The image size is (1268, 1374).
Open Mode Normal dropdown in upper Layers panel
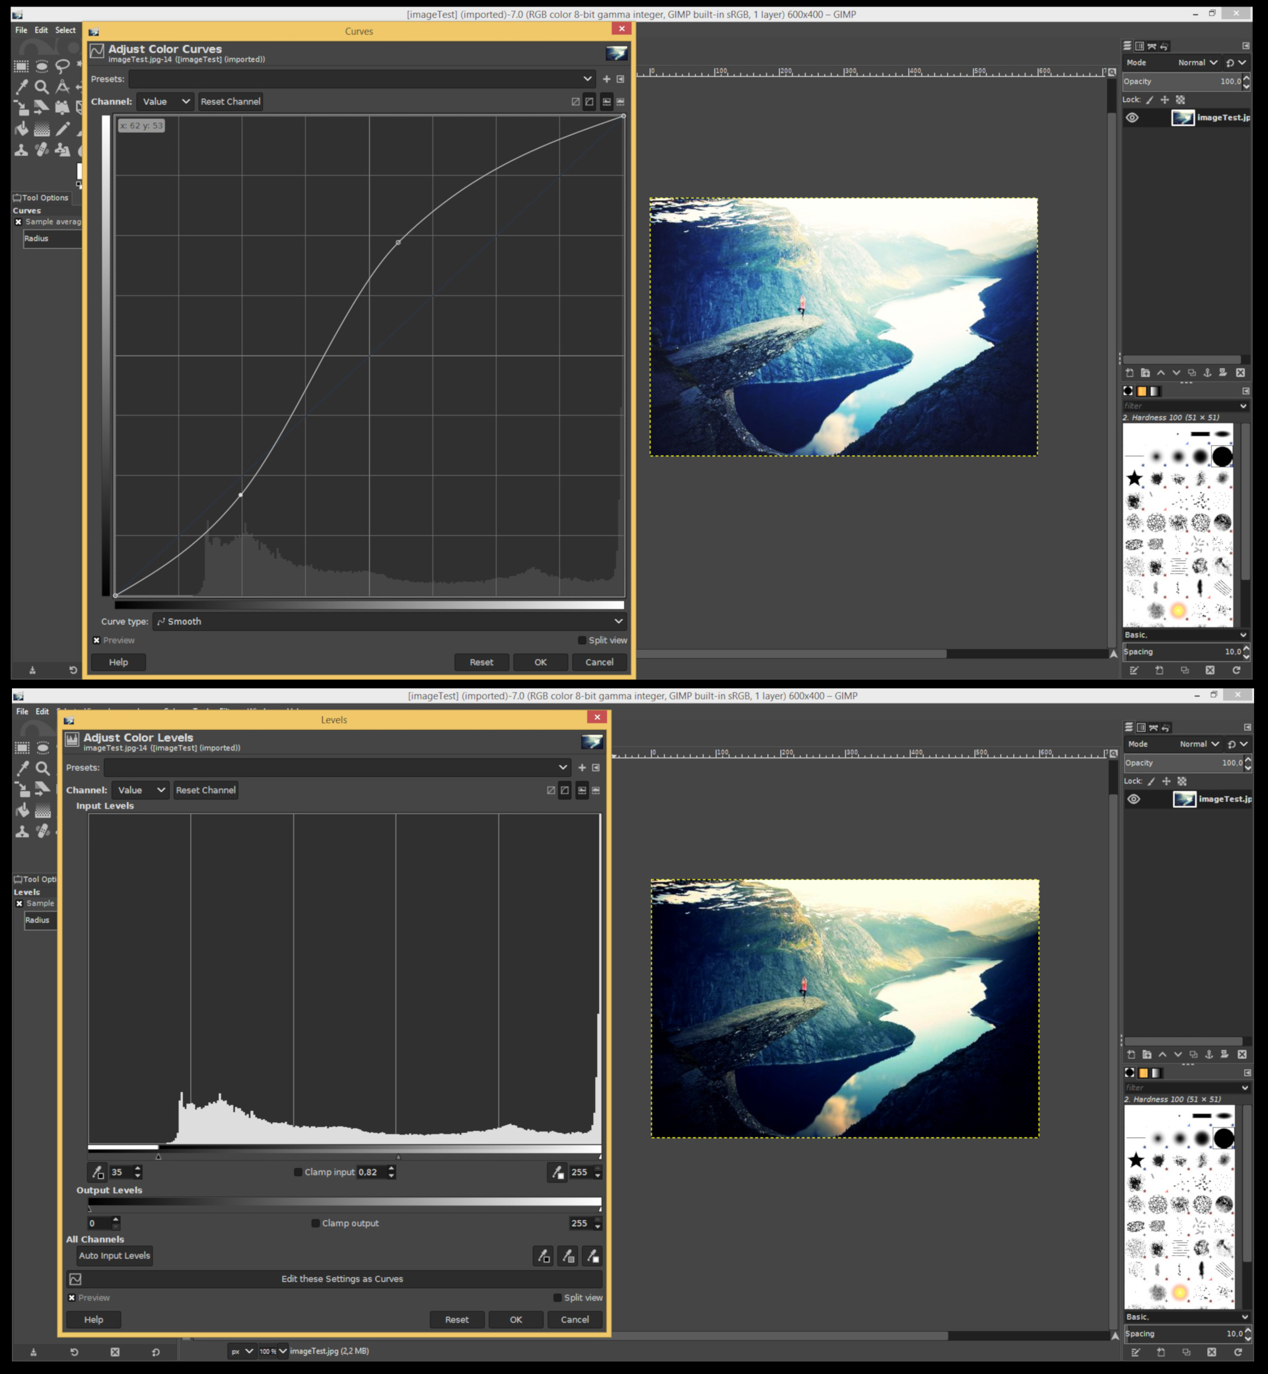1197,63
